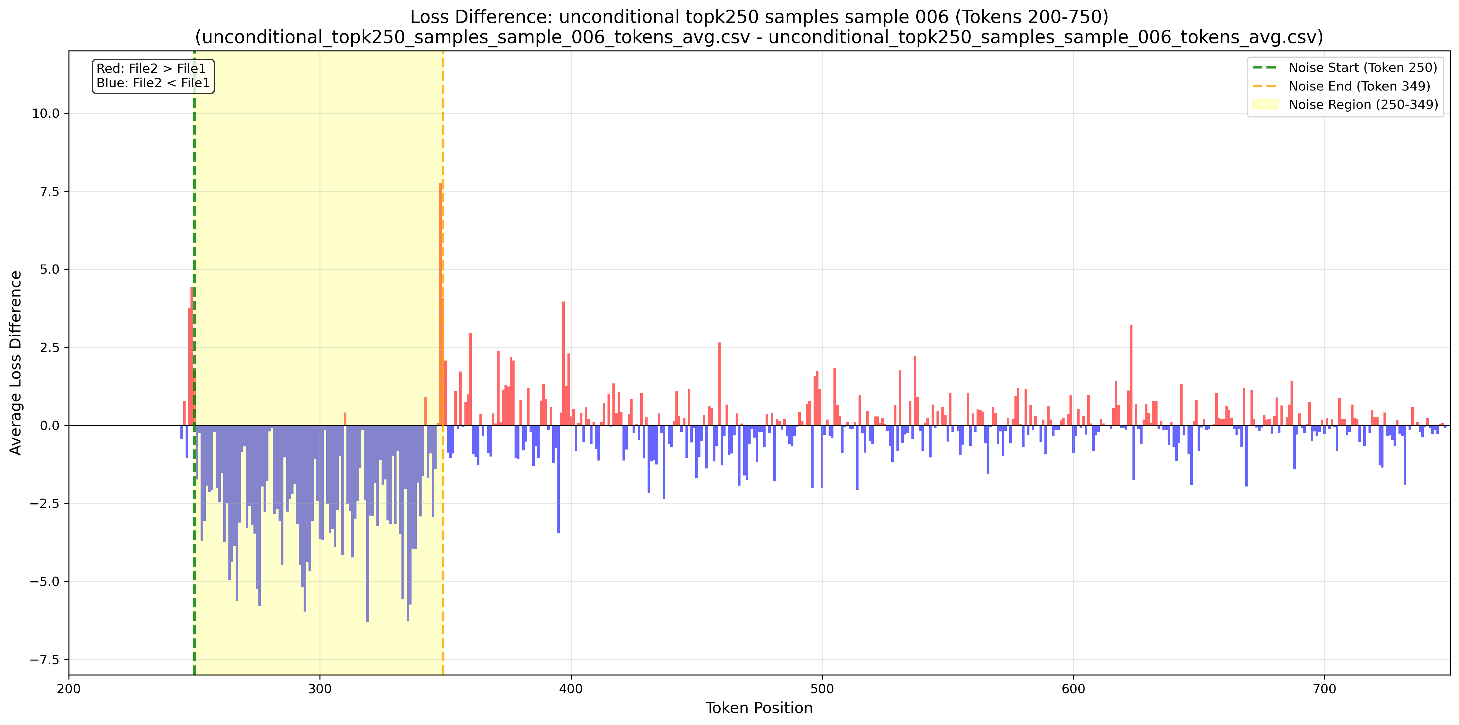The height and width of the screenshot is (725, 1459).
Task: Click the 'Loss Difference' plot title line
Action: click(759, 17)
